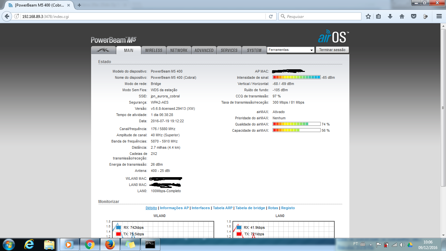Open Windows Explorer from the taskbar

(x=49, y=244)
